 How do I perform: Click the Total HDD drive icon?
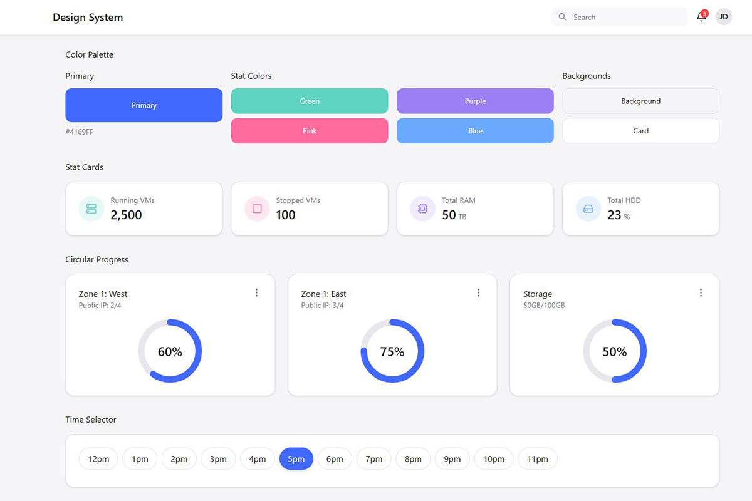click(x=588, y=209)
